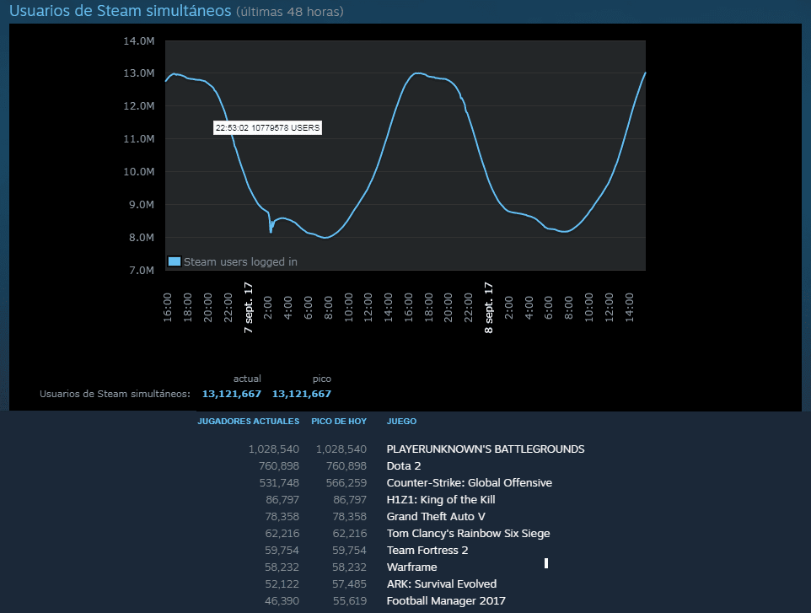Open Tom Clancy's Rainbow Six Siege
811x613 pixels.
click(x=468, y=534)
